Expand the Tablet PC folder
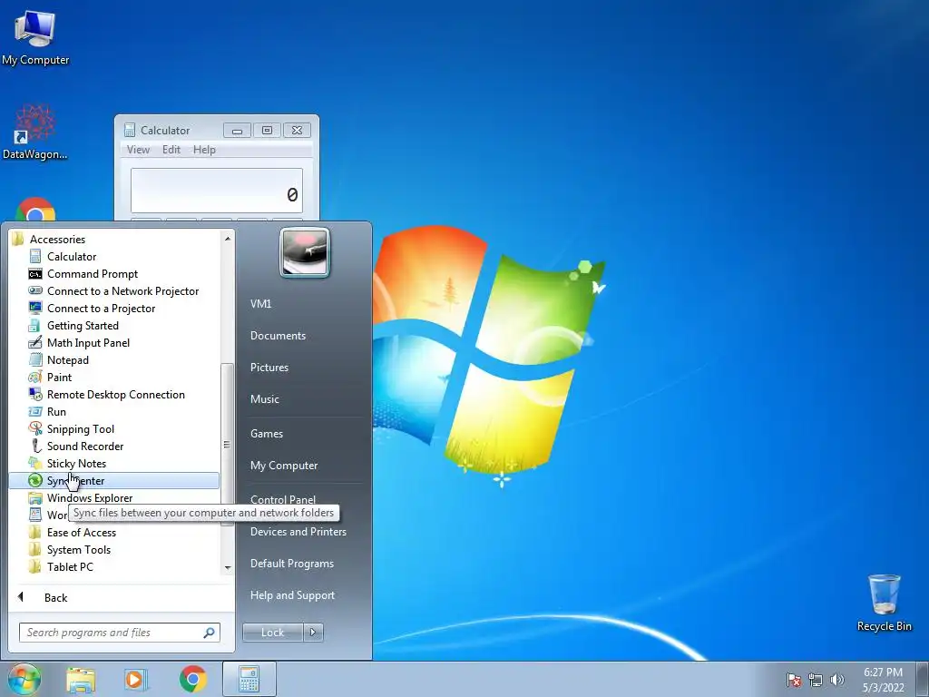This screenshot has width=929, height=697. coord(70,566)
